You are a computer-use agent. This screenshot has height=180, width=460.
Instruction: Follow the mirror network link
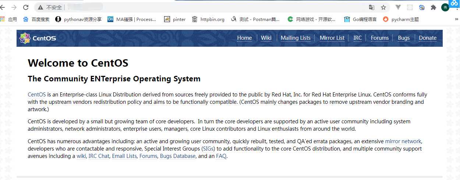403,141
